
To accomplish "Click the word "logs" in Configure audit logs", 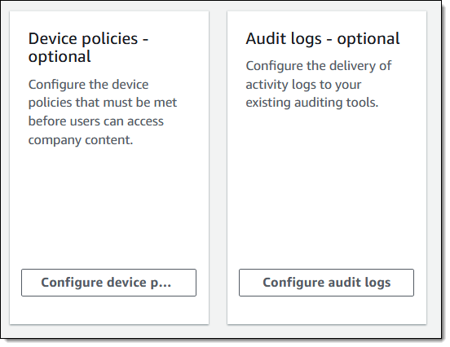I will pos(377,283).
